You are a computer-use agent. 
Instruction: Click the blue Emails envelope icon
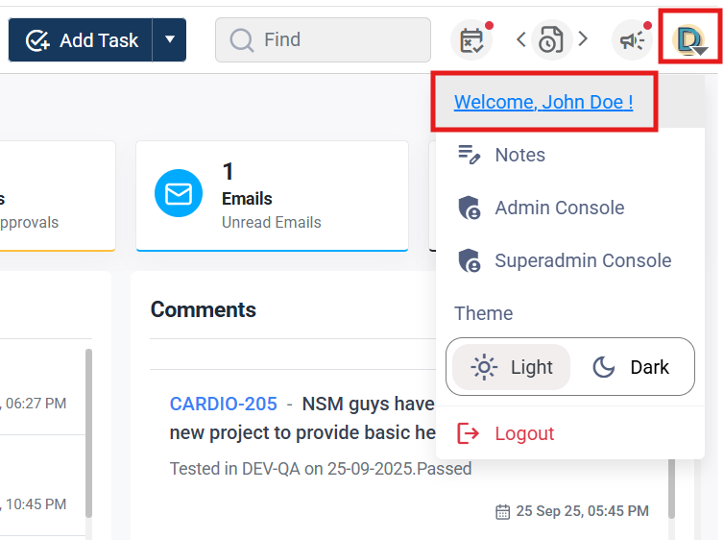coord(179,194)
